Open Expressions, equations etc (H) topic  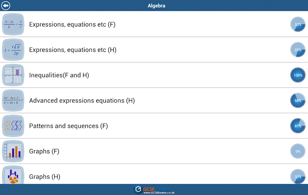(73, 50)
